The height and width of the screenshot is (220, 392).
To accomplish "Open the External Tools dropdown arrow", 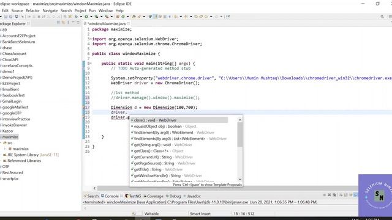I will pyautogui.click(x=111, y=16).
